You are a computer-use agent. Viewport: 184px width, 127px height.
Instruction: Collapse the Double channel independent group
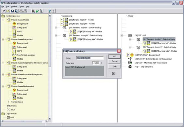(3, 86)
